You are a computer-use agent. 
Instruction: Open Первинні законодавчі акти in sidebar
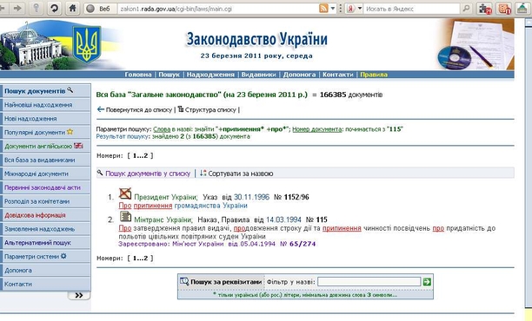pyautogui.click(x=42, y=187)
